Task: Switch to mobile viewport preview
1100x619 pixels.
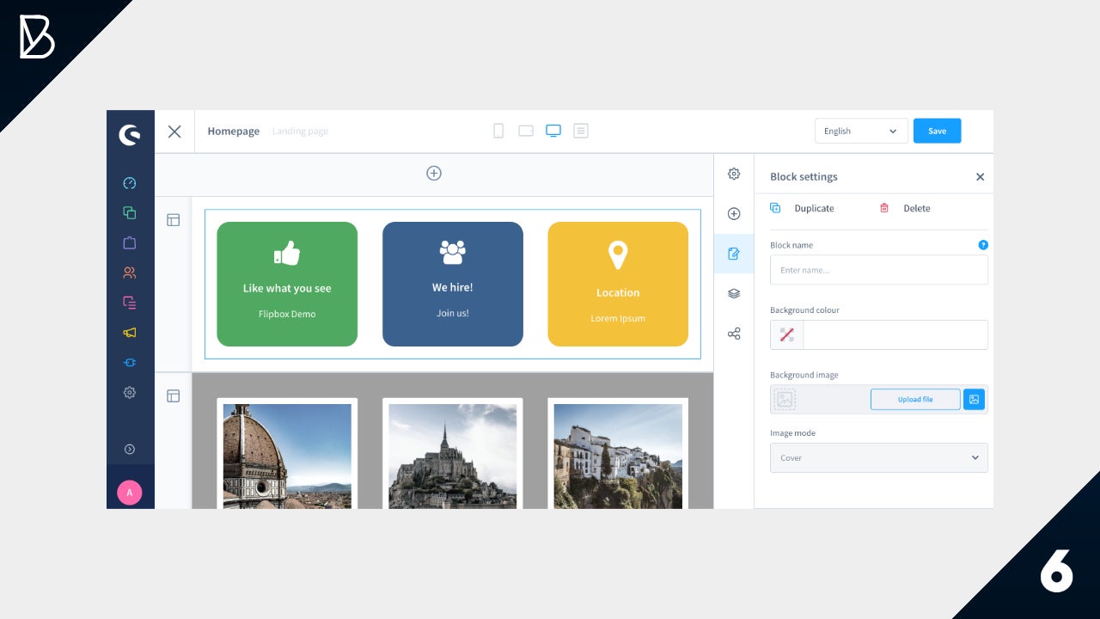Action: (x=498, y=131)
